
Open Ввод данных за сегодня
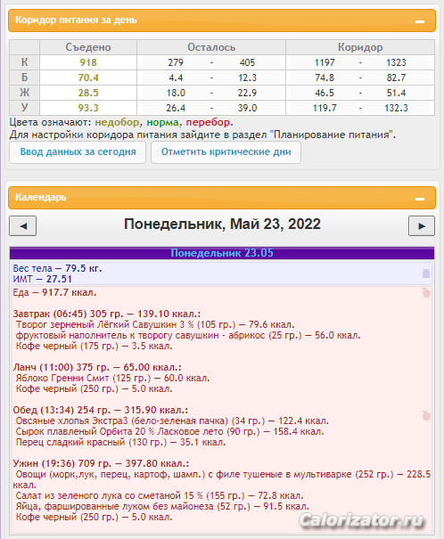(78, 152)
